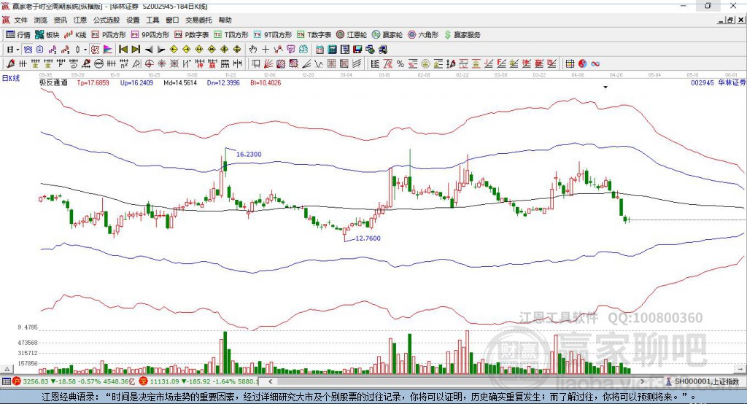Screen dimensions: 747x404
Task: Click the 002945 华林证券 stock label
Action: click(x=718, y=83)
